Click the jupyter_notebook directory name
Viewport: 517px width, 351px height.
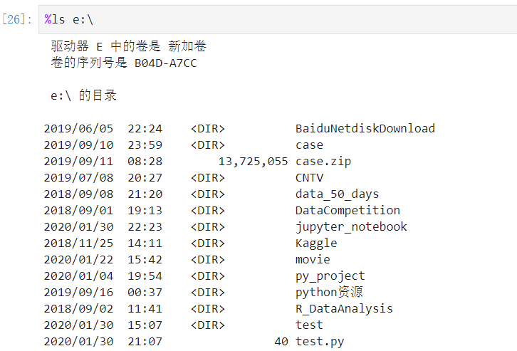(x=351, y=226)
